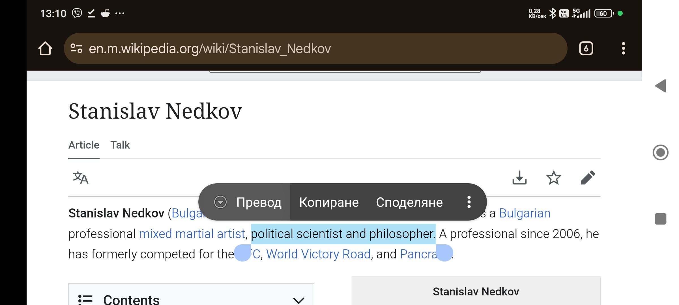Open the tab switcher showing 6 tabs
Image resolution: width=679 pixels, height=305 pixels.
point(586,49)
